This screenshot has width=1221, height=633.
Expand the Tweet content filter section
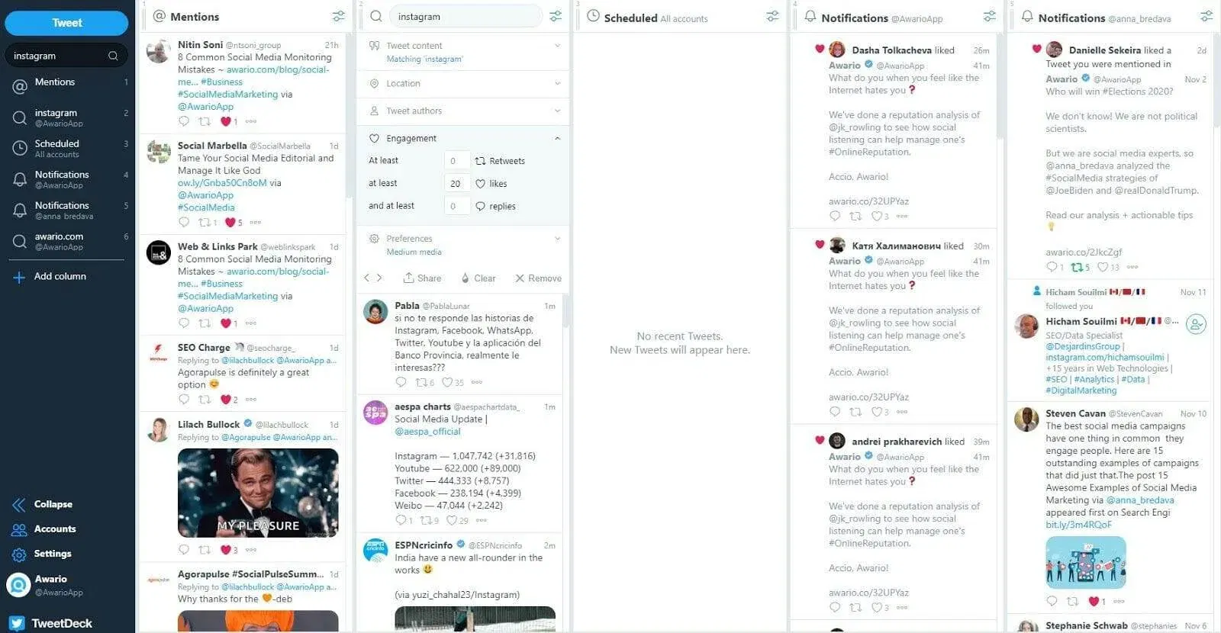pyautogui.click(x=463, y=51)
